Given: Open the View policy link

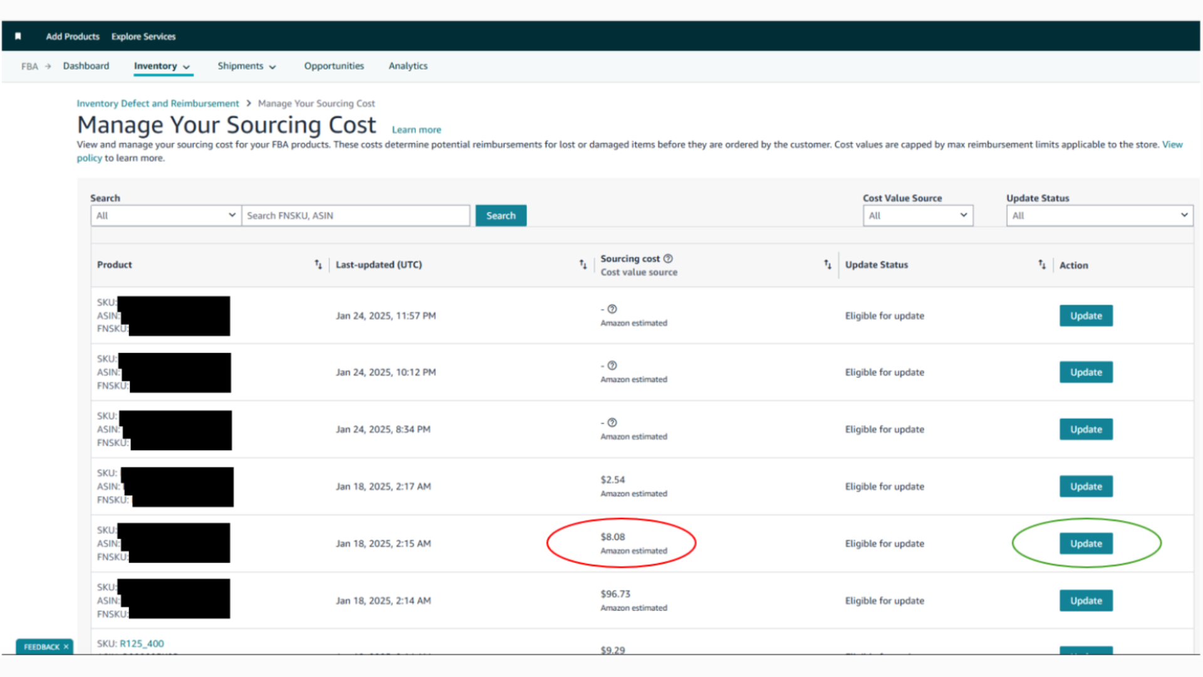Looking at the screenshot, I should pyautogui.click(x=1172, y=144).
